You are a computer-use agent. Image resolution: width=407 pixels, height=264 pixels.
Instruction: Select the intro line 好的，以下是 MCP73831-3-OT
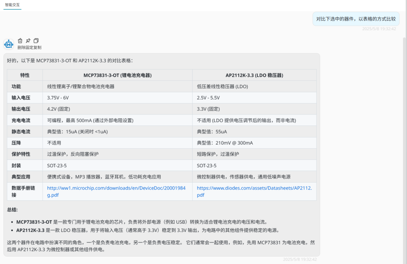coord(70,61)
